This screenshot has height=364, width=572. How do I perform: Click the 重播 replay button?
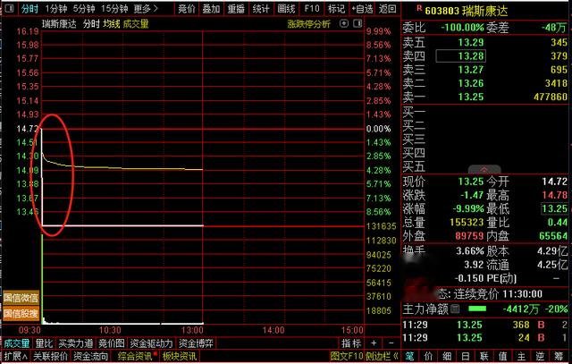coord(236,8)
